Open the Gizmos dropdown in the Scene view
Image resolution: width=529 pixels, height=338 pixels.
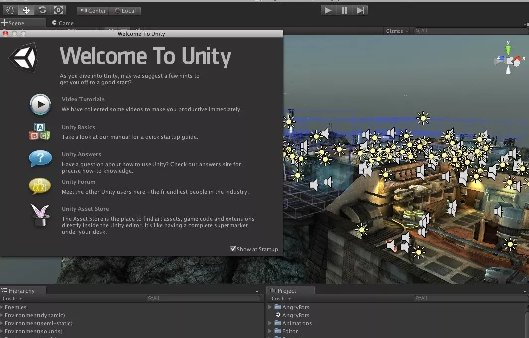pos(396,31)
